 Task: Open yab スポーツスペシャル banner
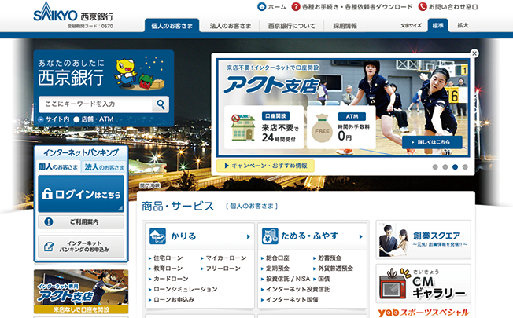pyautogui.click(x=423, y=313)
